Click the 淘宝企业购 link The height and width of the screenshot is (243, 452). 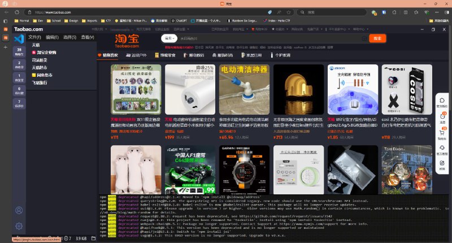(46, 52)
